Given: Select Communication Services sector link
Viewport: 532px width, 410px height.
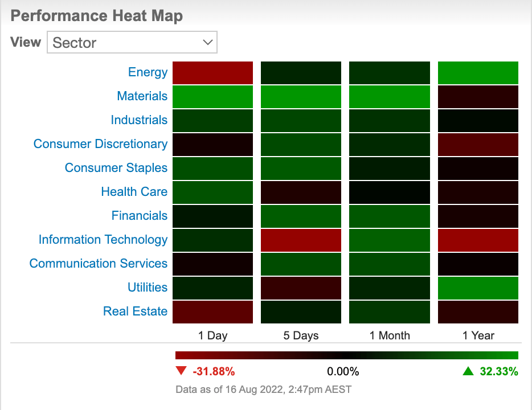Looking at the screenshot, I should tap(99, 264).
